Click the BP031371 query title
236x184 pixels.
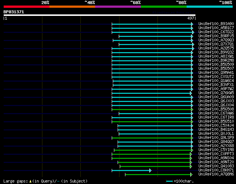[14, 12]
